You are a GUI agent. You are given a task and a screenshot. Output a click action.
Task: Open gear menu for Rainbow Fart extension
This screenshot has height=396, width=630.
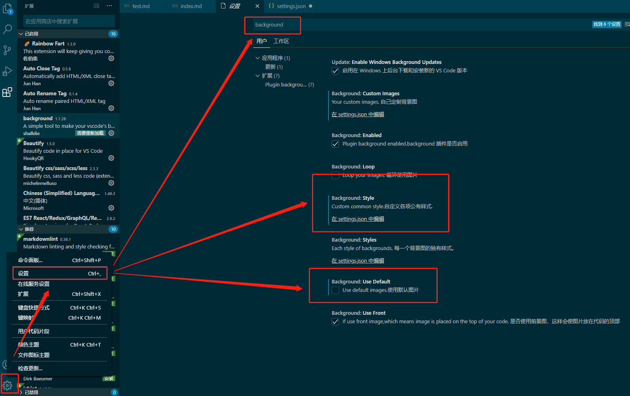[x=111, y=58]
